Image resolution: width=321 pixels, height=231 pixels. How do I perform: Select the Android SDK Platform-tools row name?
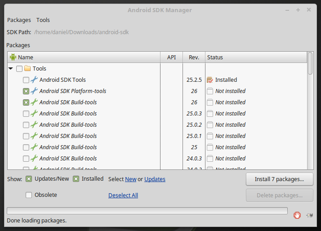(x=73, y=91)
